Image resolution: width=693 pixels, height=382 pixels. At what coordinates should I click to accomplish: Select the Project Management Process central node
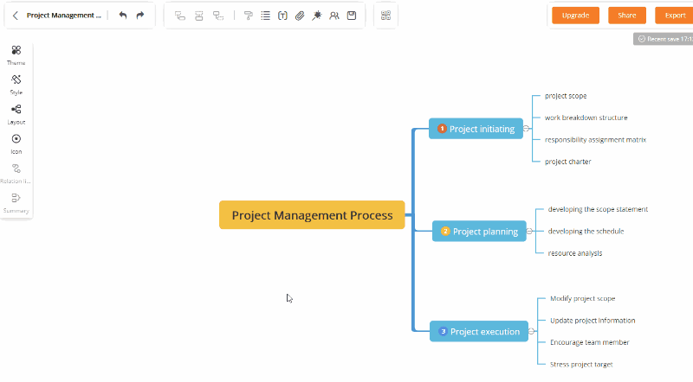pyautogui.click(x=312, y=215)
